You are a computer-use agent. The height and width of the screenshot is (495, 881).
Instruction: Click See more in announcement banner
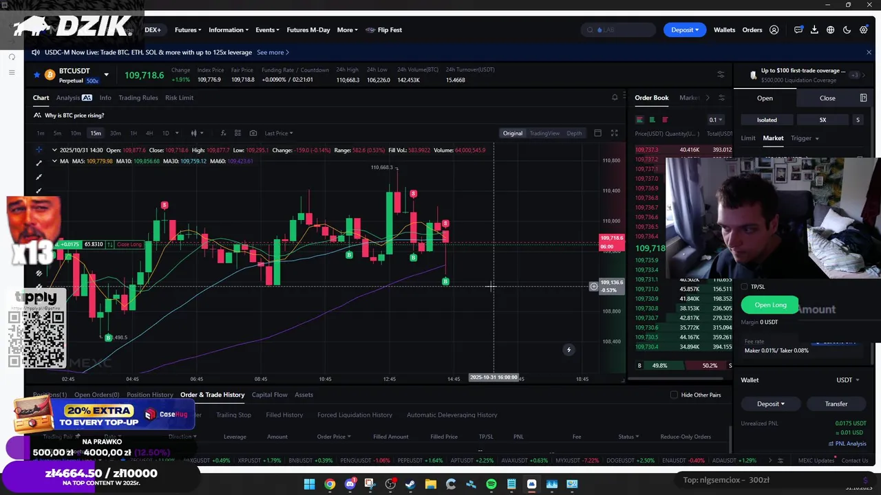tap(273, 52)
